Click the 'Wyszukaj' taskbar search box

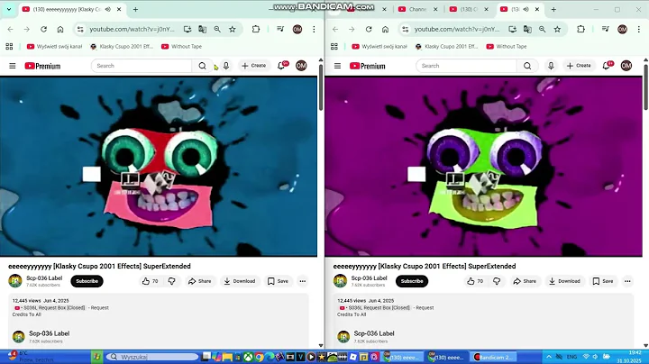[x=152, y=357]
